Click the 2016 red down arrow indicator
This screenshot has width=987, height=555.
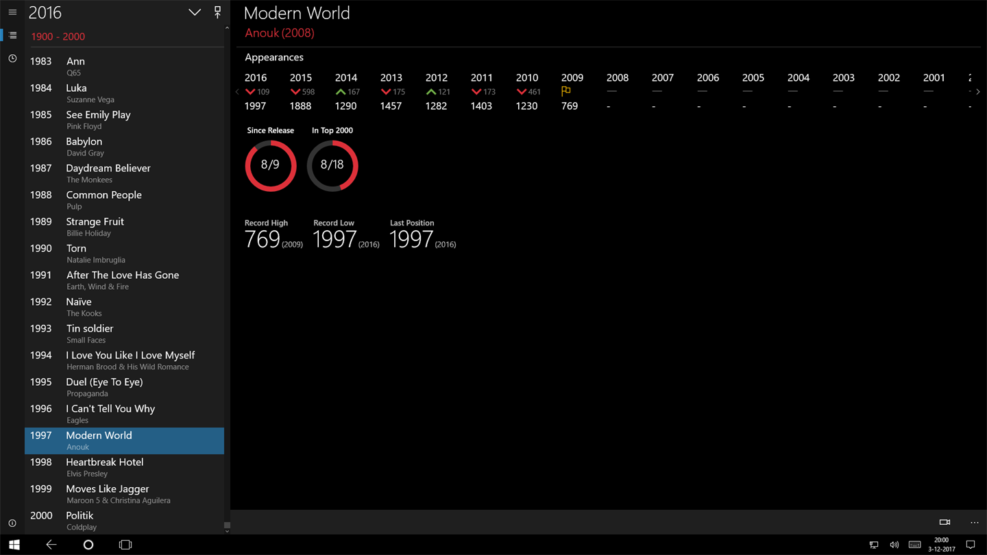[x=250, y=92]
